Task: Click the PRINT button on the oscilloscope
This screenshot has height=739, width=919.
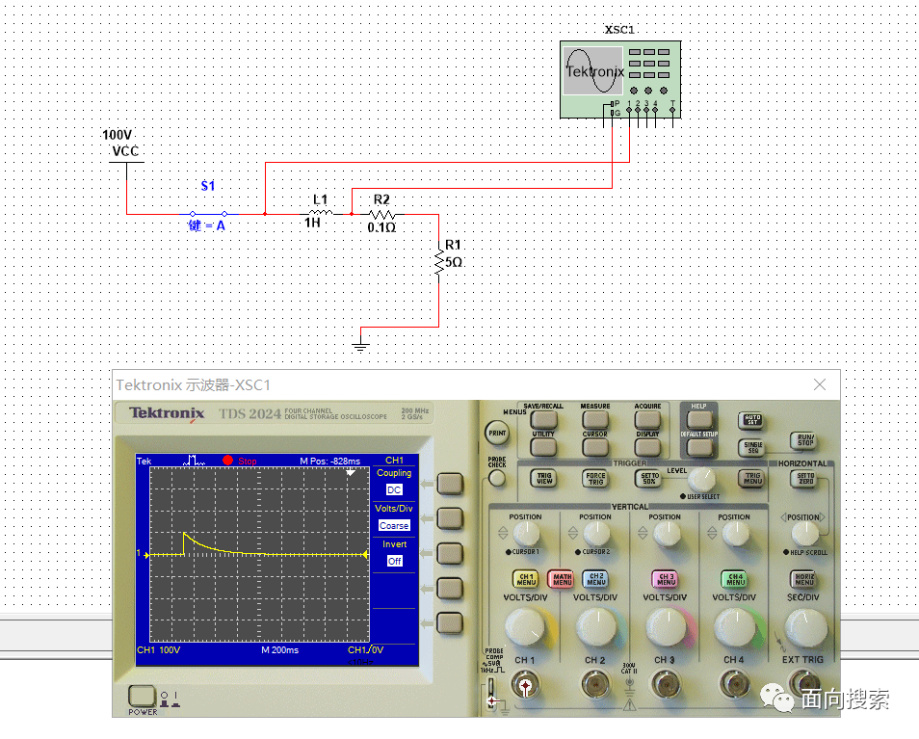Action: 497,433
